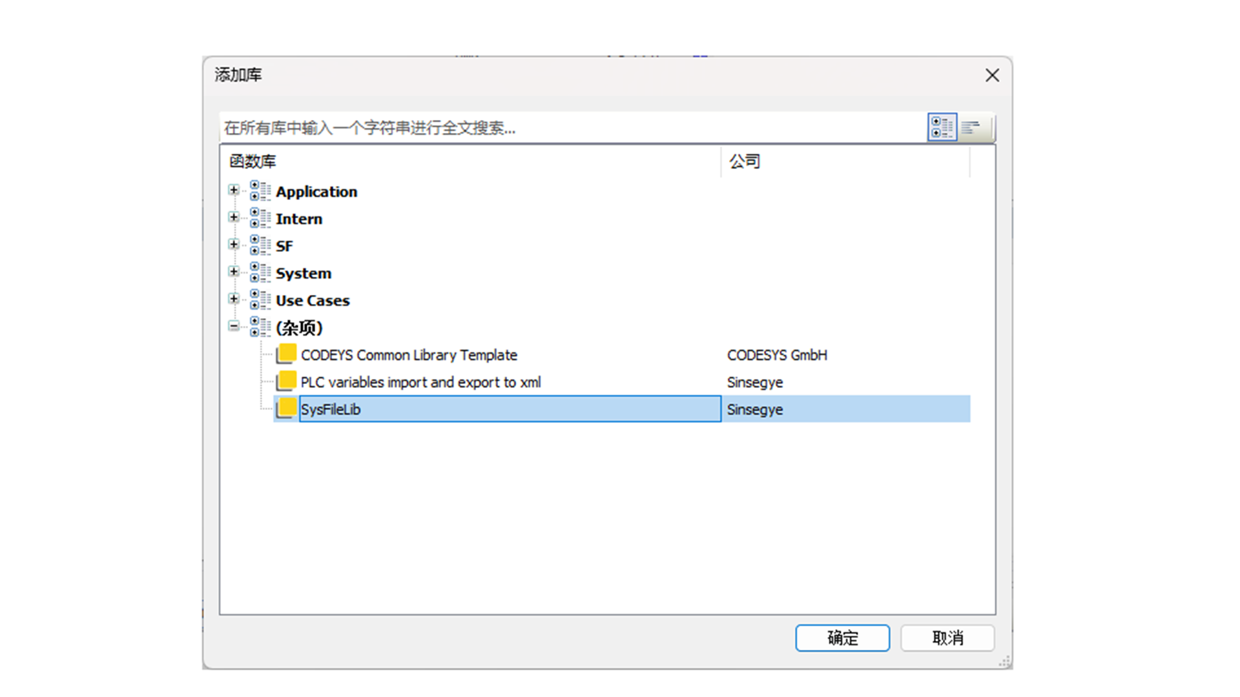The width and height of the screenshot is (1240, 697).
Task: Click the Intern category icon
Action: point(260,218)
